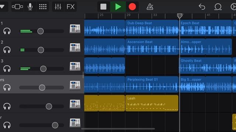The image size is (236, 132).
Task: Start recording with the red button
Action: 132,7
